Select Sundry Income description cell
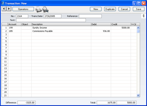Viewport: 147px width, 106px height. [61, 28]
